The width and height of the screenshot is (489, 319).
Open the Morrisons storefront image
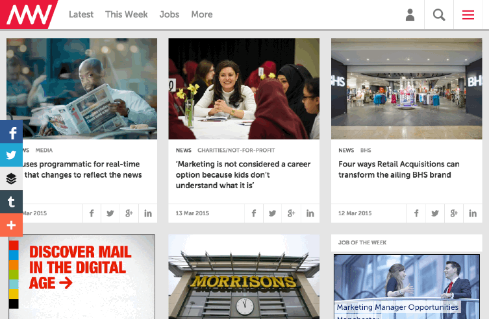pos(244,277)
